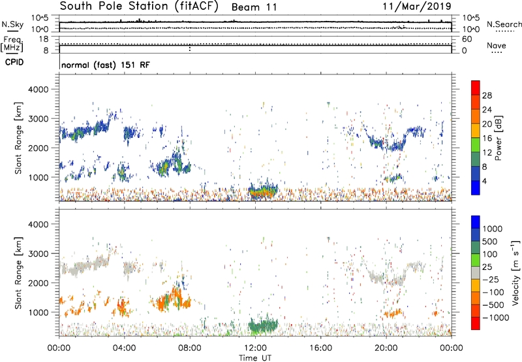
Task: Select the '100' velocity color bar label
Action: (x=489, y=254)
